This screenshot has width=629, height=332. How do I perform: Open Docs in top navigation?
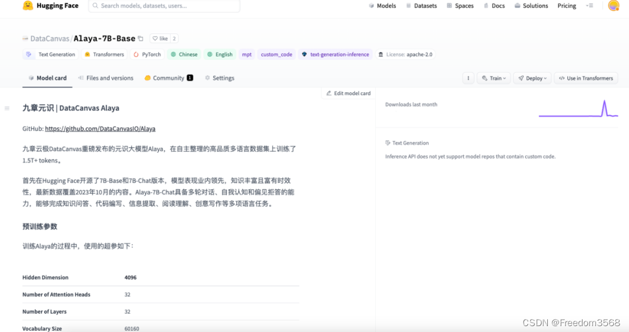[494, 6]
